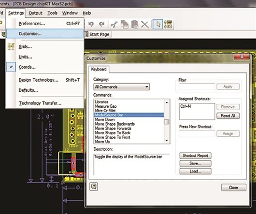Click the Delete X toolbar icon
The height and width of the screenshot is (214, 256).
tap(144, 25)
